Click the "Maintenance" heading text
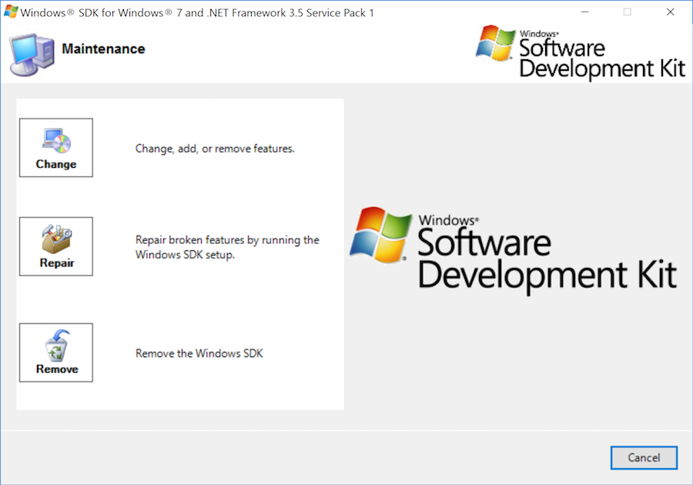 click(x=103, y=48)
